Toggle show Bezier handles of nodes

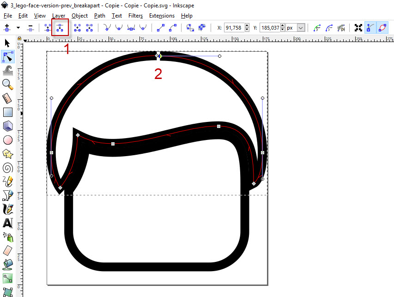370,28
